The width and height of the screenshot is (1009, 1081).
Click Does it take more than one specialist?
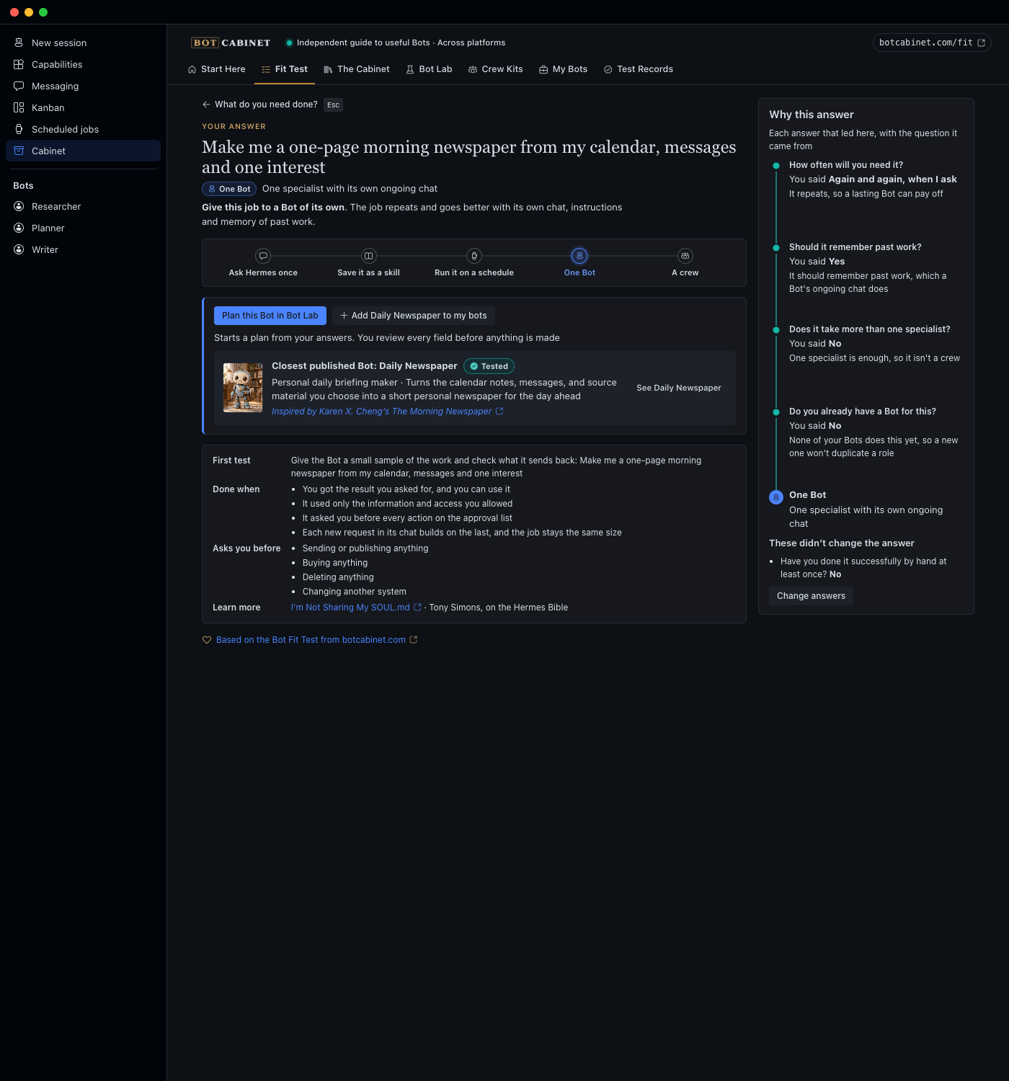870,329
